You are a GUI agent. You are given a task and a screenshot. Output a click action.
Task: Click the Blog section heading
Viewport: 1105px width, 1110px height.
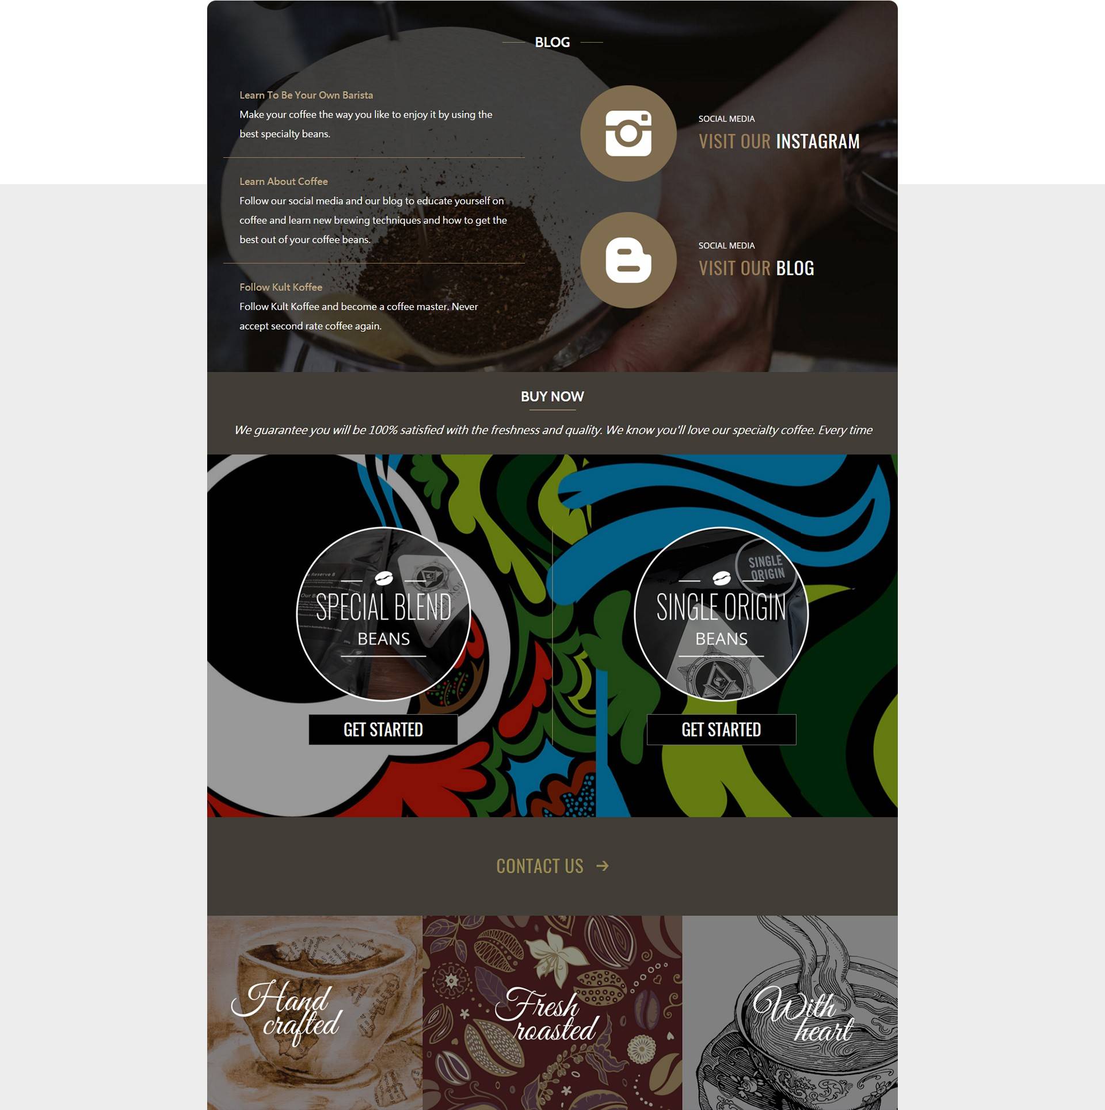click(552, 42)
